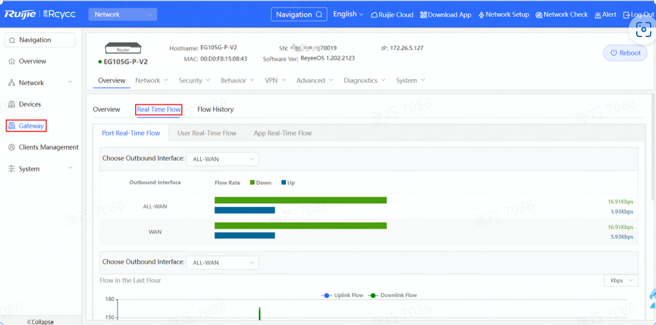The image size is (656, 325).
Task: Run Network Check from top bar
Action: click(562, 15)
